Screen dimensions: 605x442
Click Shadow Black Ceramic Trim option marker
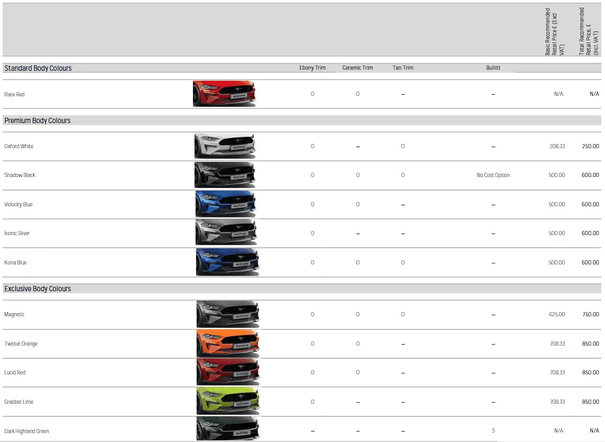[x=358, y=175]
